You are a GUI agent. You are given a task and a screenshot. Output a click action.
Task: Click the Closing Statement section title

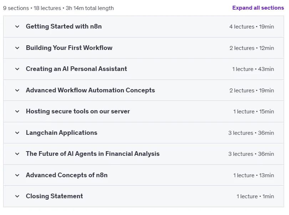pyautogui.click(x=54, y=196)
